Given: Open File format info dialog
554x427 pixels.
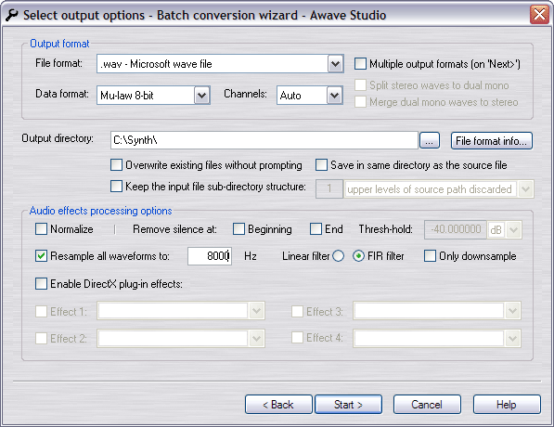Looking at the screenshot, I should (x=492, y=141).
